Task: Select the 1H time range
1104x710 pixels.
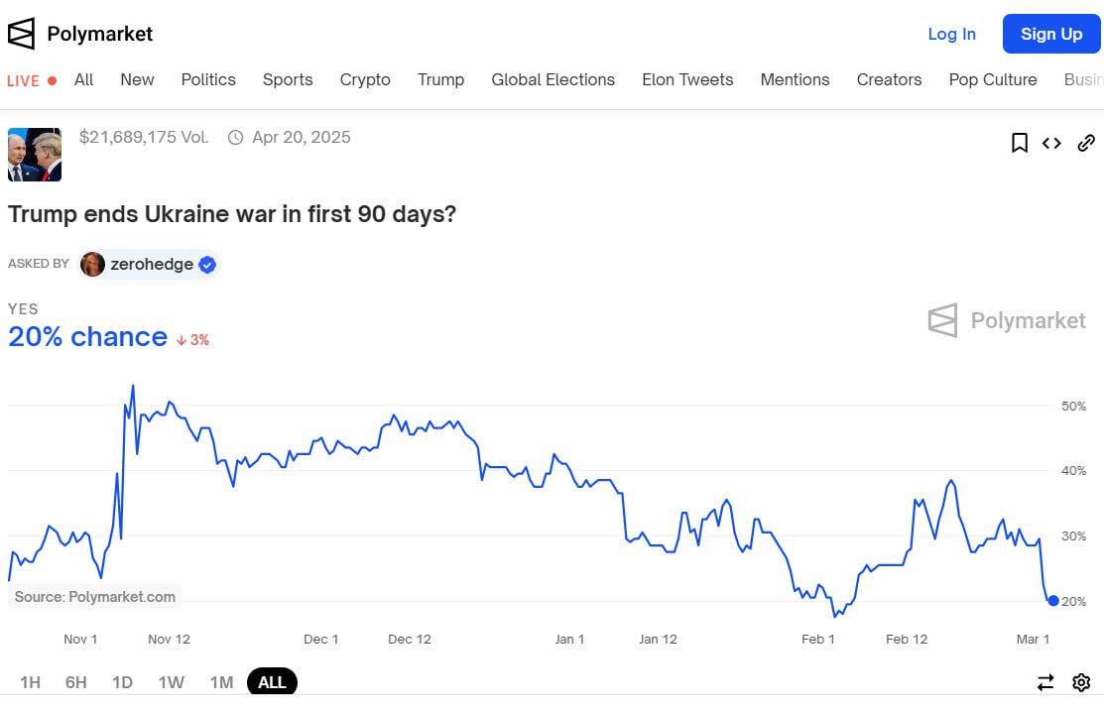Action: tap(31, 682)
